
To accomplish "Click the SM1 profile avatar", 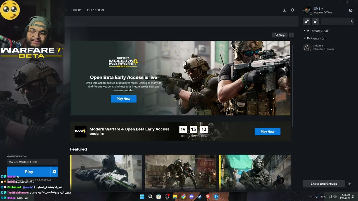I will pyautogui.click(x=307, y=10).
